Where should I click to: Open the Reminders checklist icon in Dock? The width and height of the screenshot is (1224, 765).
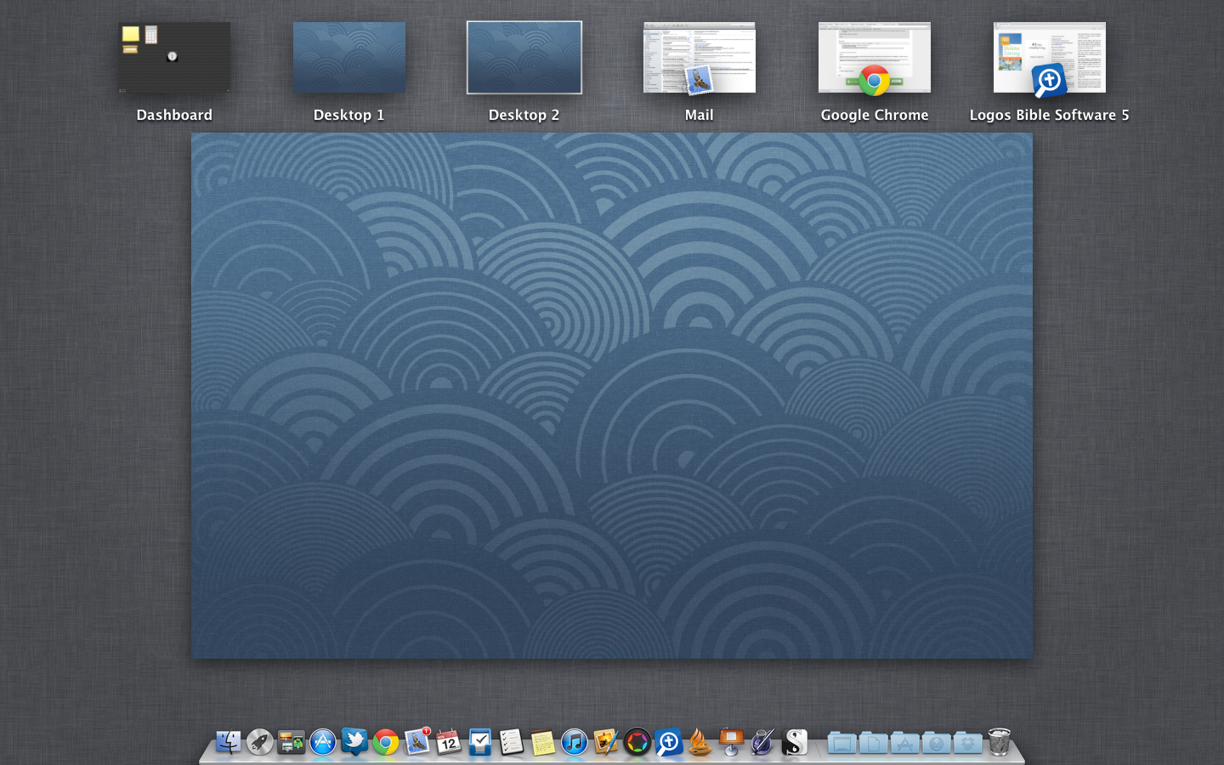tap(512, 742)
